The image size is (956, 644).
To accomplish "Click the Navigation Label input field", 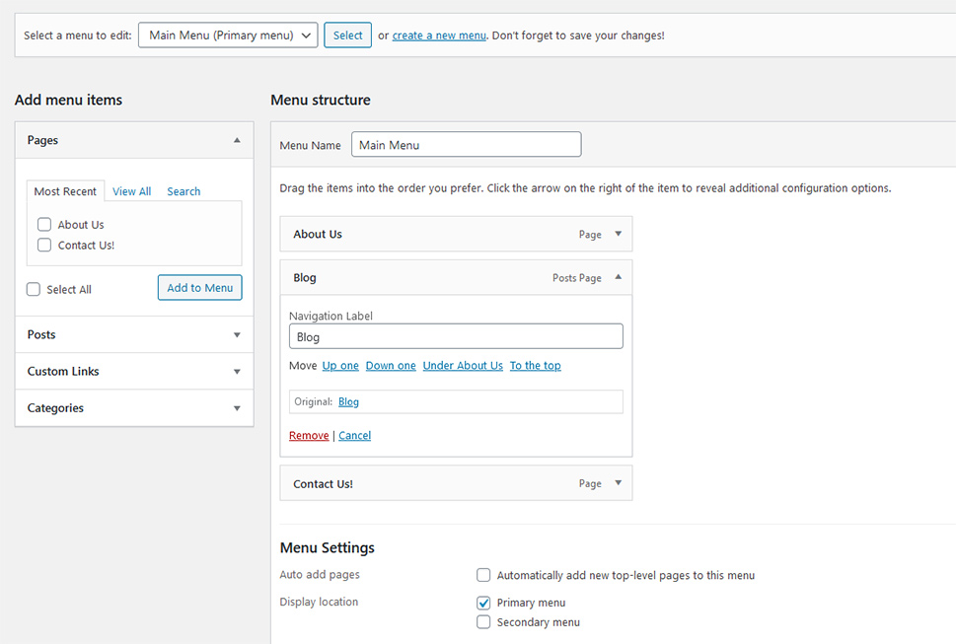I will [456, 336].
